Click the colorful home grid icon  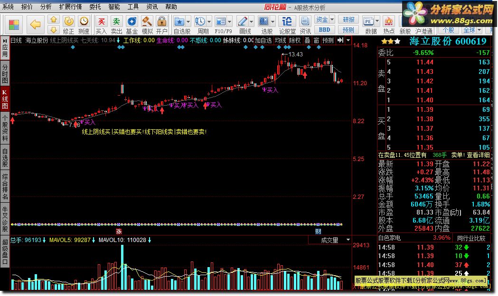14,25
